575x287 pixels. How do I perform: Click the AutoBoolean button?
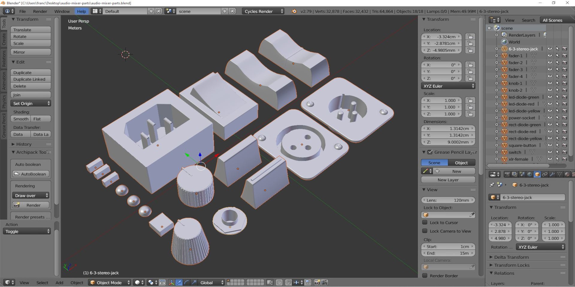pos(31,174)
